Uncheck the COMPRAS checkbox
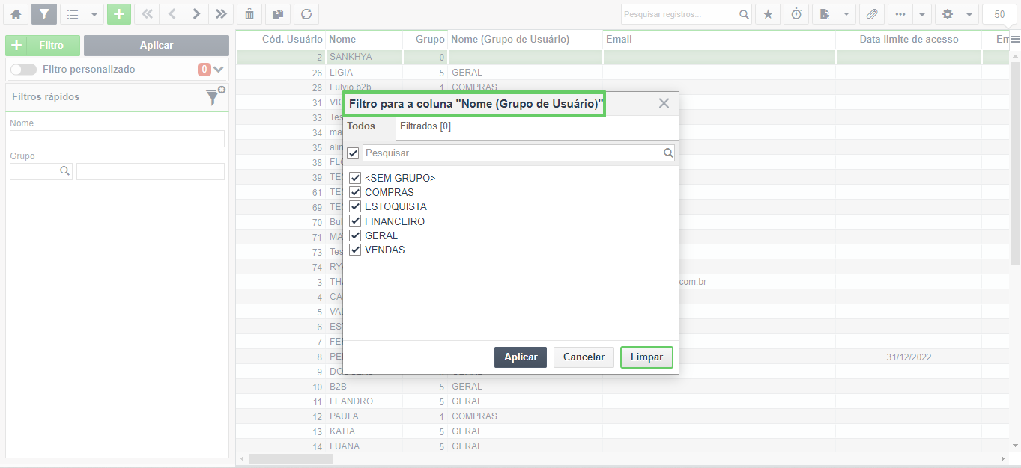Image resolution: width=1021 pixels, height=468 pixels. pos(356,192)
